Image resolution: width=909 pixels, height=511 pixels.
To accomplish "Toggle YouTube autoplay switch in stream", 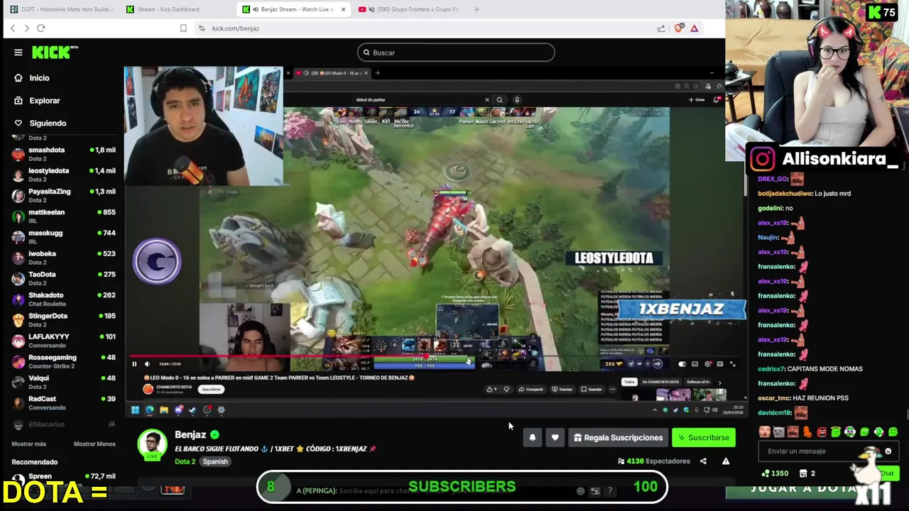I will (x=682, y=364).
